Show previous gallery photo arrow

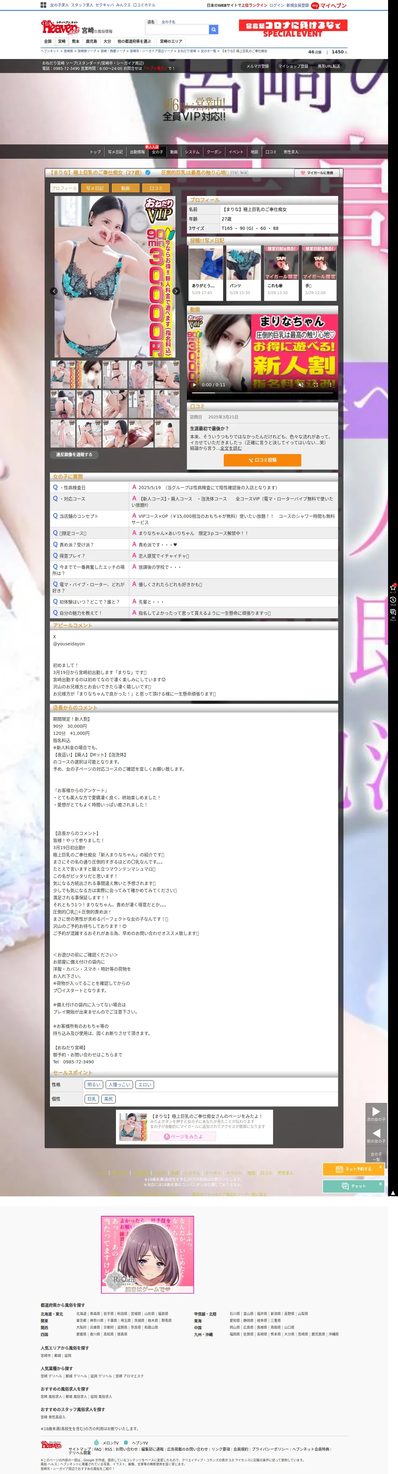coord(54,291)
